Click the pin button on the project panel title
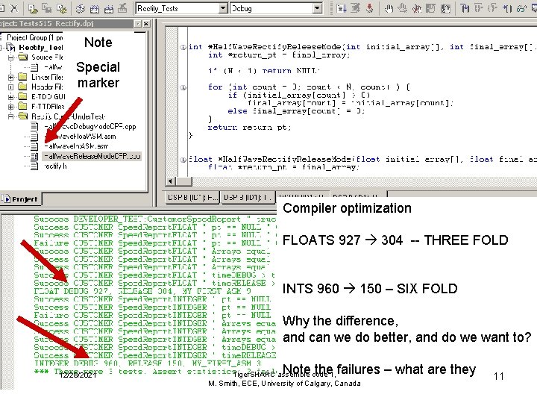This screenshot has width=537, height=403. point(138,24)
